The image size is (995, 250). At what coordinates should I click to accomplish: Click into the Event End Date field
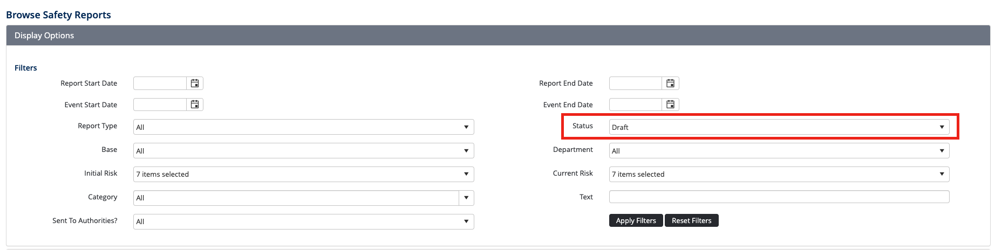(635, 105)
